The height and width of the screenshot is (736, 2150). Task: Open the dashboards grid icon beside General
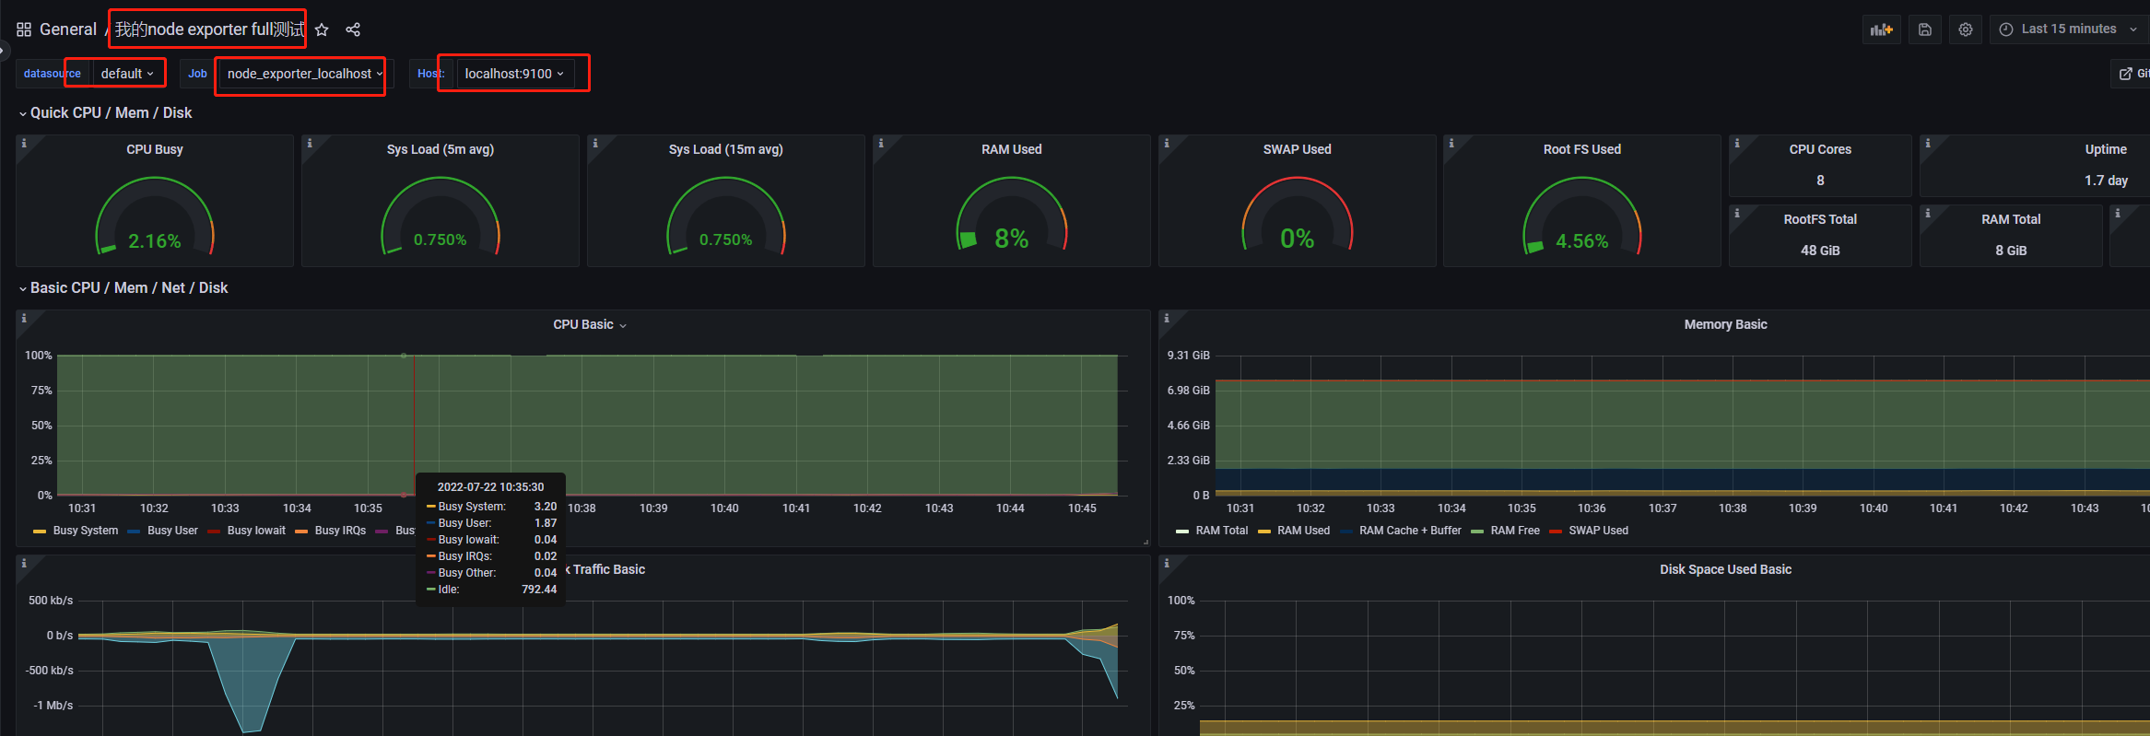24,29
